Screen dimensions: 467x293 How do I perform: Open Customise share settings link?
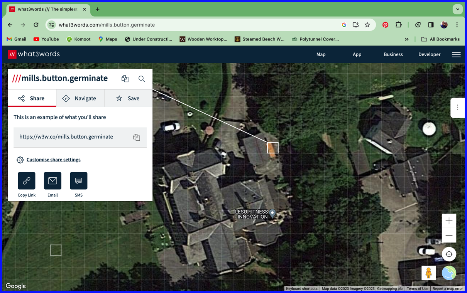coord(53,160)
